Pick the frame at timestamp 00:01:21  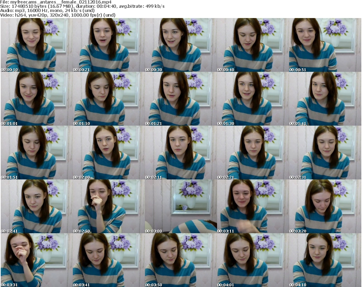tap(181, 99)
